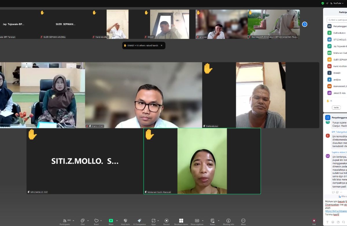The height and width of the screenshot is (226, 347).
Task: Toggle the Chat panel from toolbar
Action: [83, 221]
